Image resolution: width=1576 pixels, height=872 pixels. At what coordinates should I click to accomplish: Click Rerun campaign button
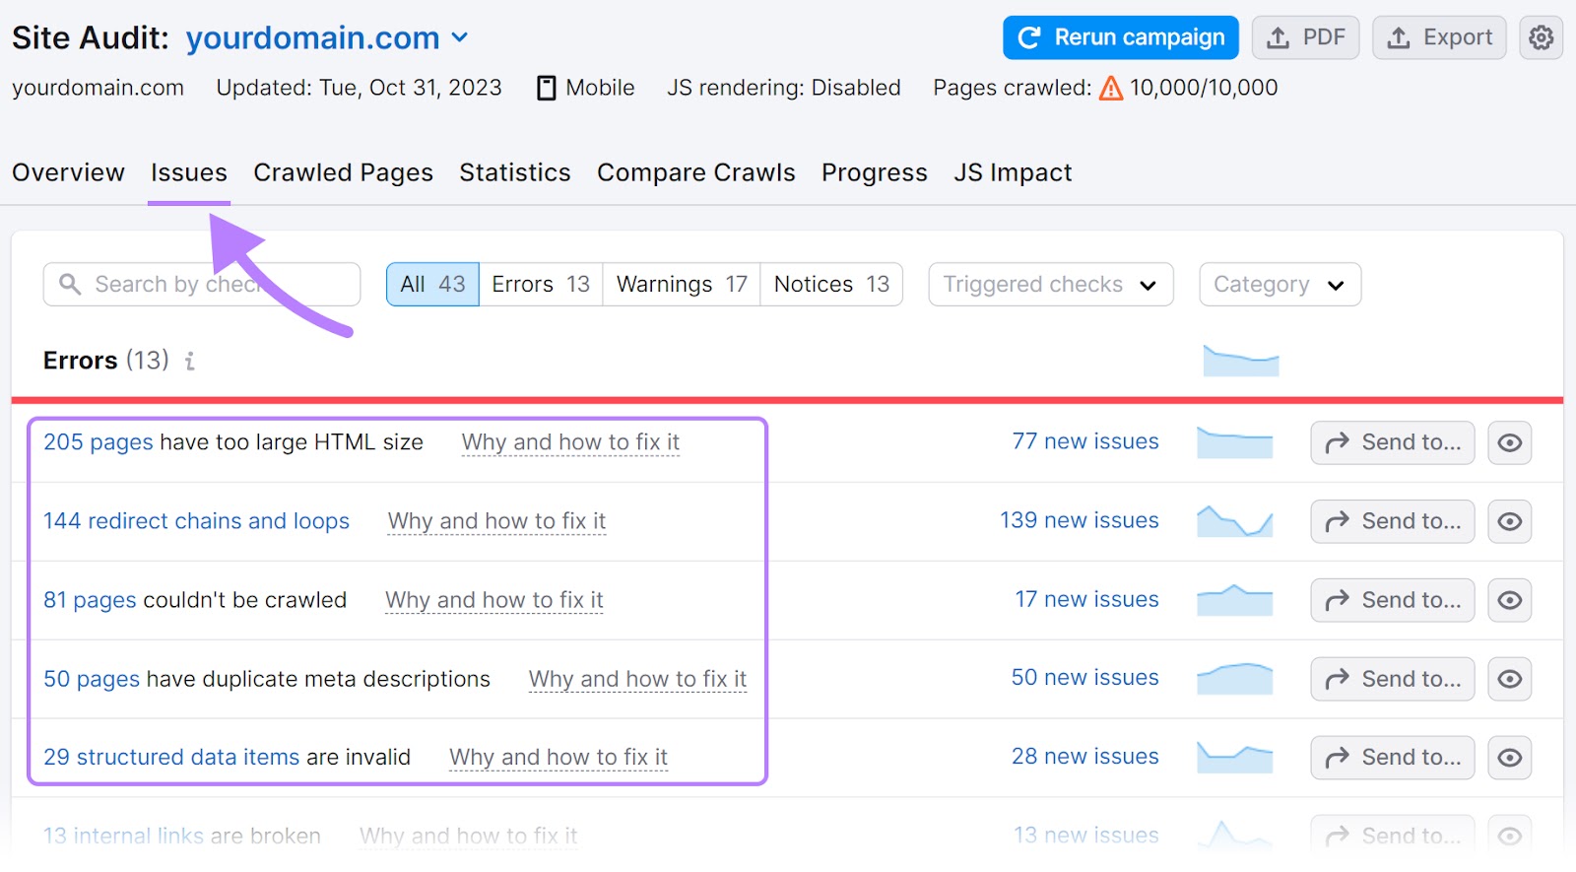pos(1120,37)
